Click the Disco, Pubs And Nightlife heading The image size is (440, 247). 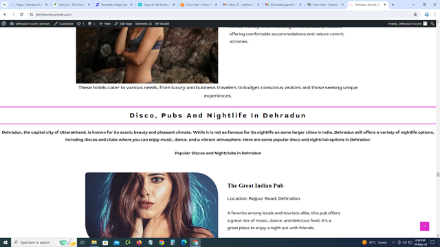click(218, 115)
